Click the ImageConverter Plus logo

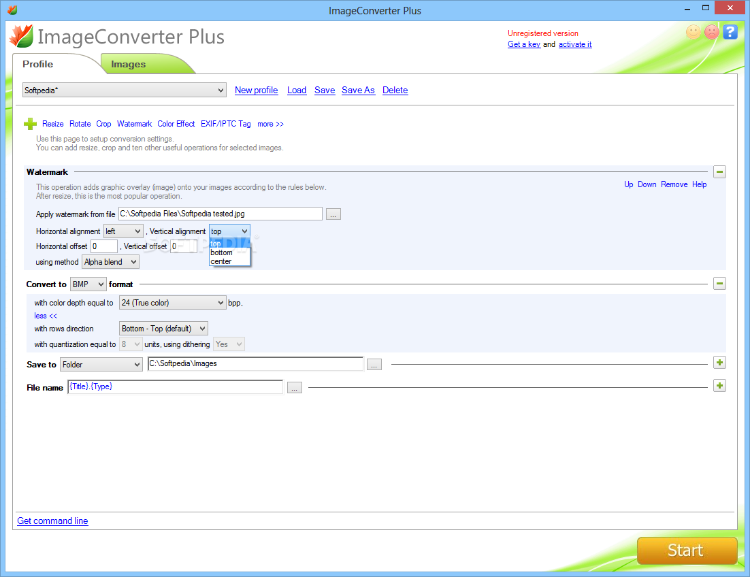tap(22, 36)
